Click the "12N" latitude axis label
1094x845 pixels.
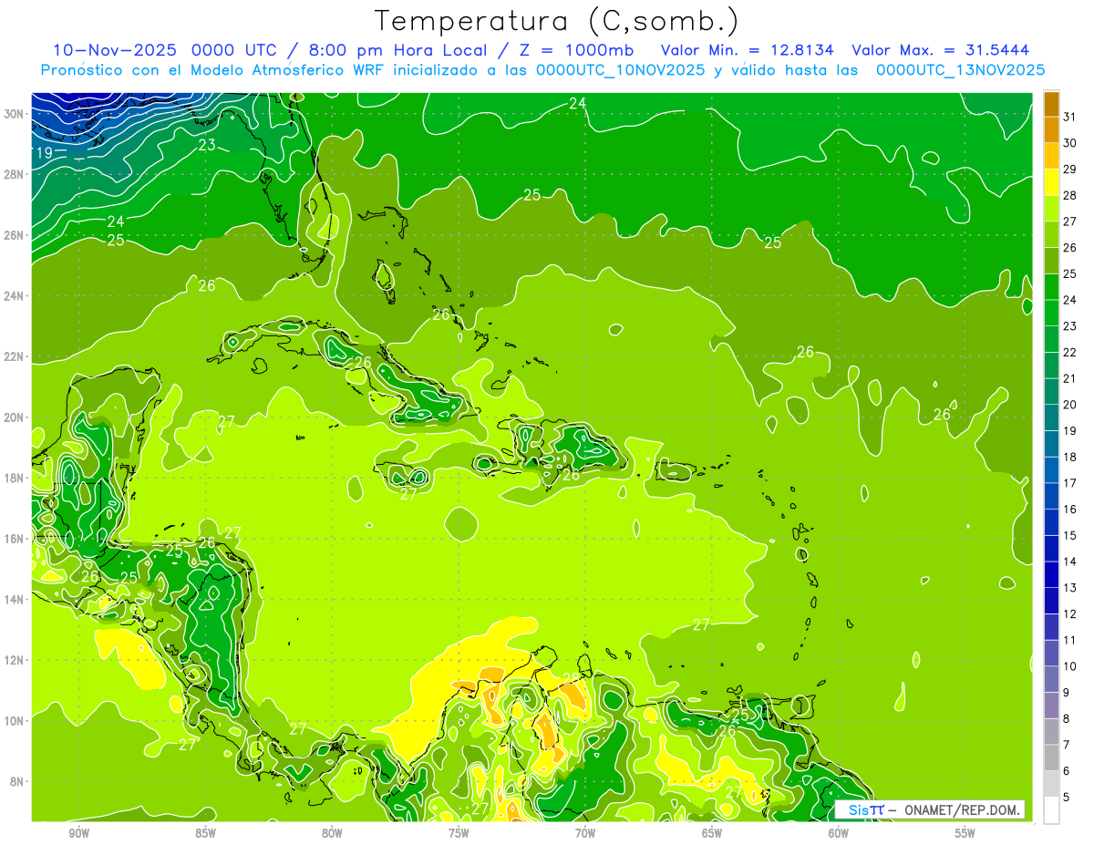15,660
